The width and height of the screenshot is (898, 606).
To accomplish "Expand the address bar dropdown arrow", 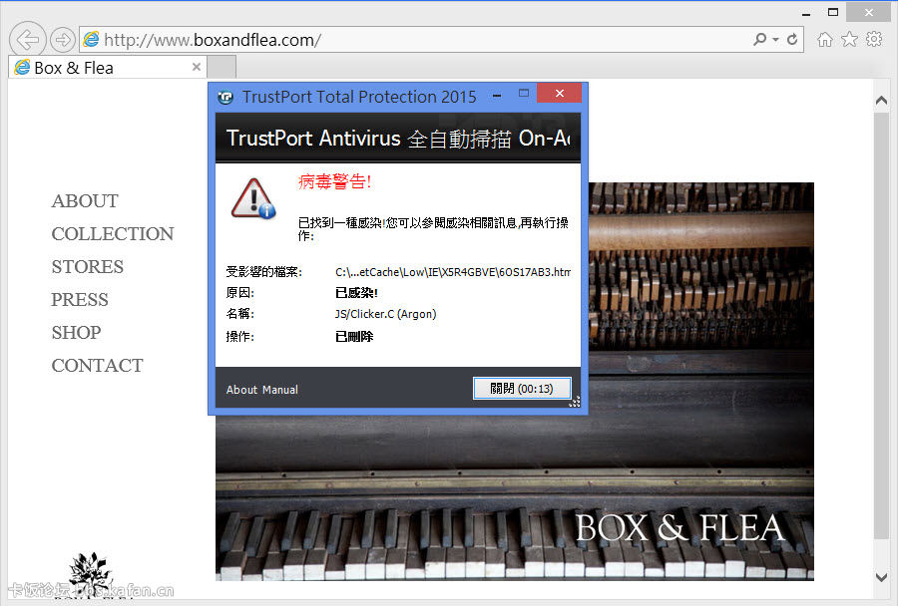I will (776, 40).
